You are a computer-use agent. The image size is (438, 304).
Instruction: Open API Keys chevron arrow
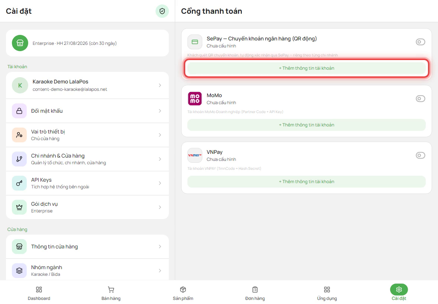click(160, 183)
